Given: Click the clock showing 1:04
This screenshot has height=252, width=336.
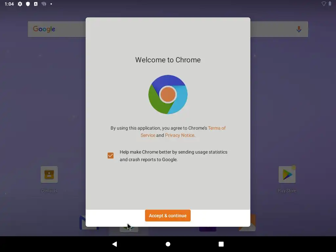Looking at the screenshot, I should (9, 4).
